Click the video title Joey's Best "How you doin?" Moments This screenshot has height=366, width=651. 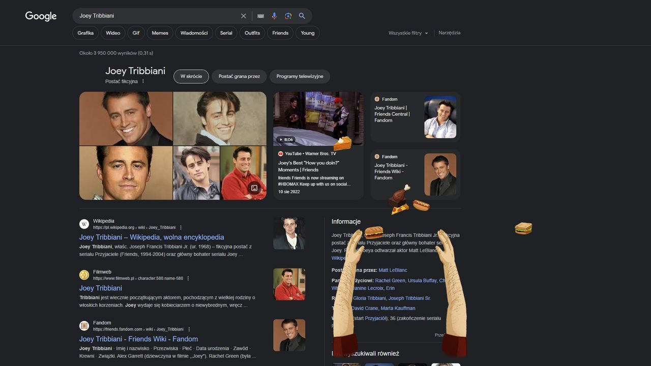click(x=309, y=166)
